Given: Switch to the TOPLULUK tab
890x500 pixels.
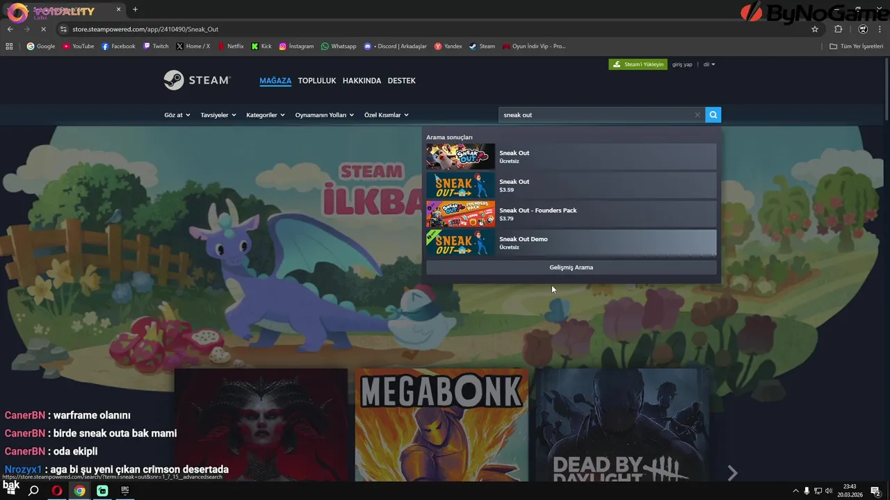Looking at the screenshot, I should point(317,81).
